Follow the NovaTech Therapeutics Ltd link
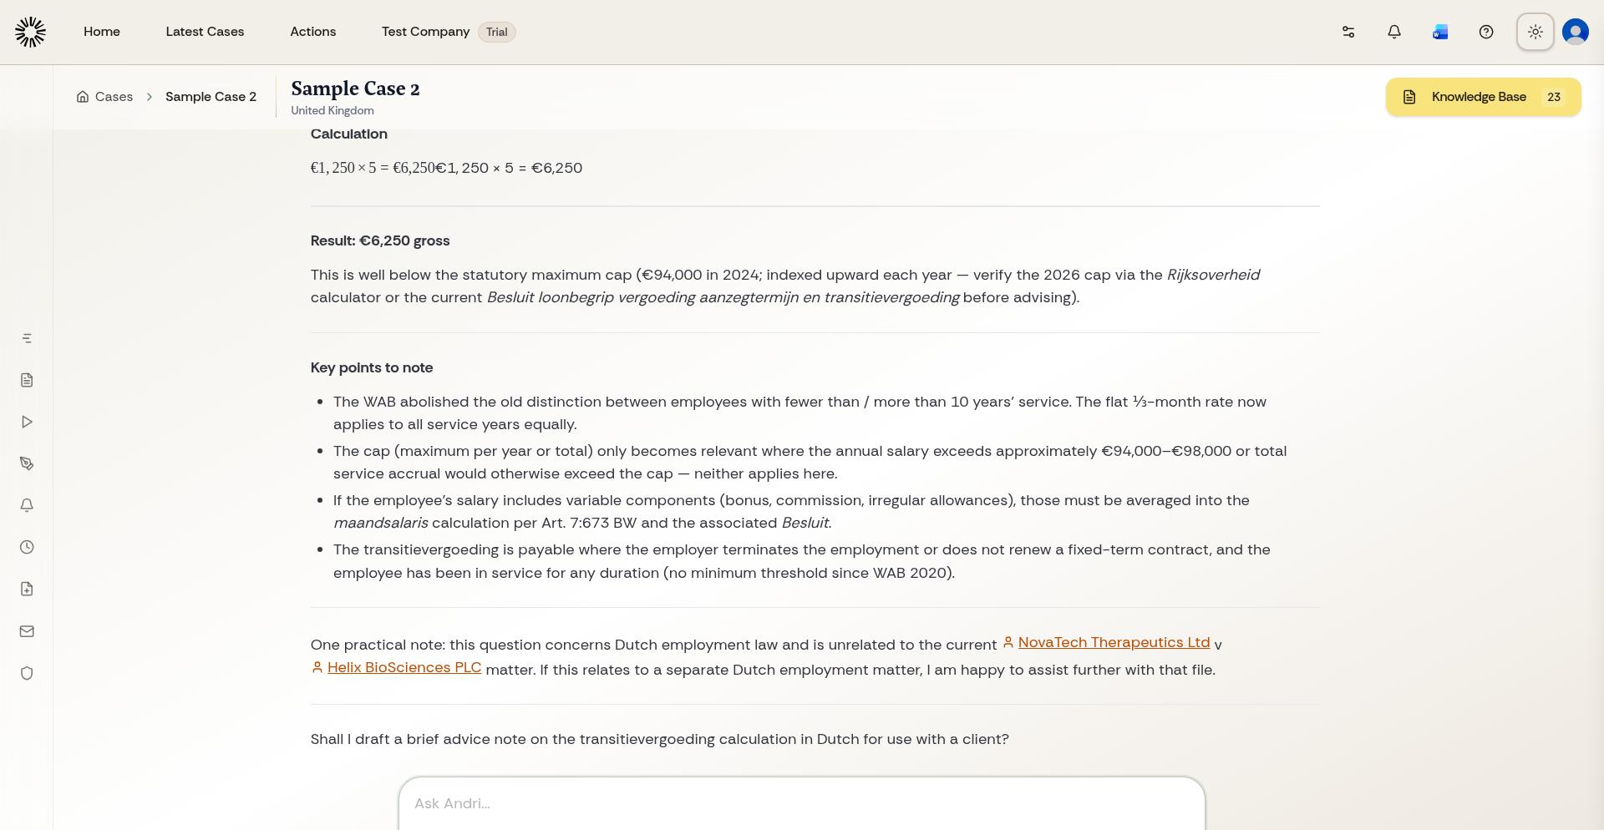This screenshot has width=1604, height=830. [x=1113, y=642]
